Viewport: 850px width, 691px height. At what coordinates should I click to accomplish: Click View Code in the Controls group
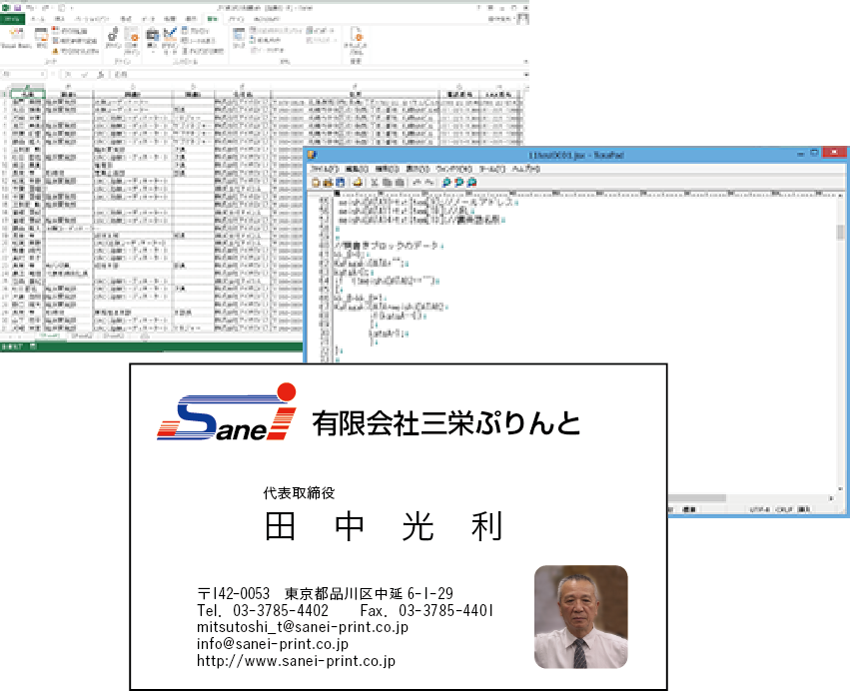199,41
